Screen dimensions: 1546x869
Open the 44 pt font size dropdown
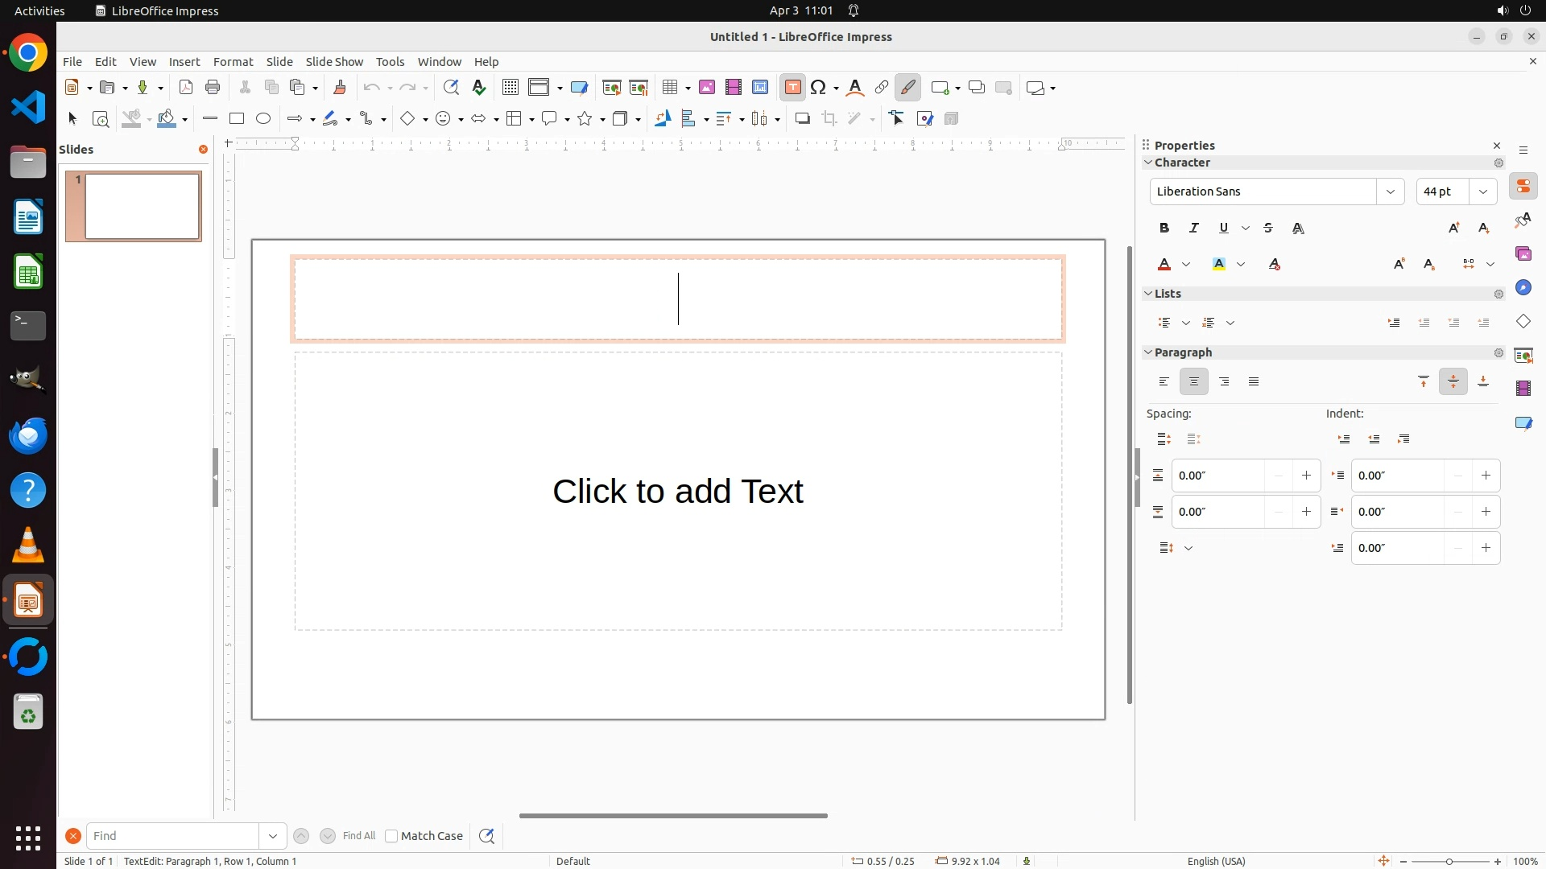pyautogui.click(x=1483, y=192)
